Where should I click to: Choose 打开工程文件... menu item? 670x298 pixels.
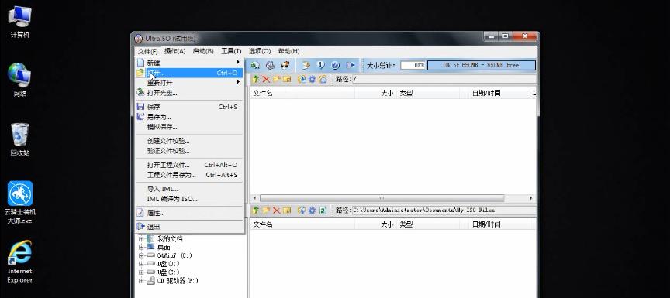[x=189, y=165]
